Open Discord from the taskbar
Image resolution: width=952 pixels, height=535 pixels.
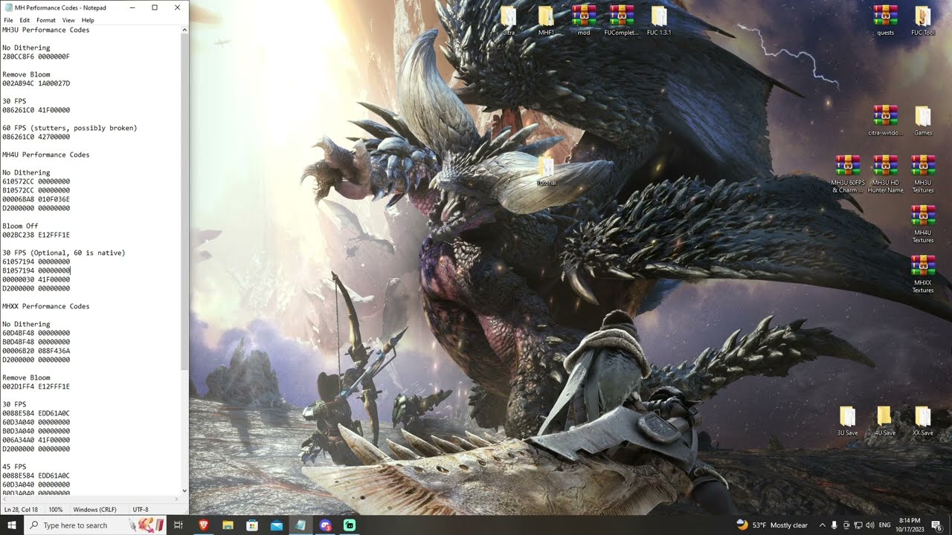click(x=325, y=525)
